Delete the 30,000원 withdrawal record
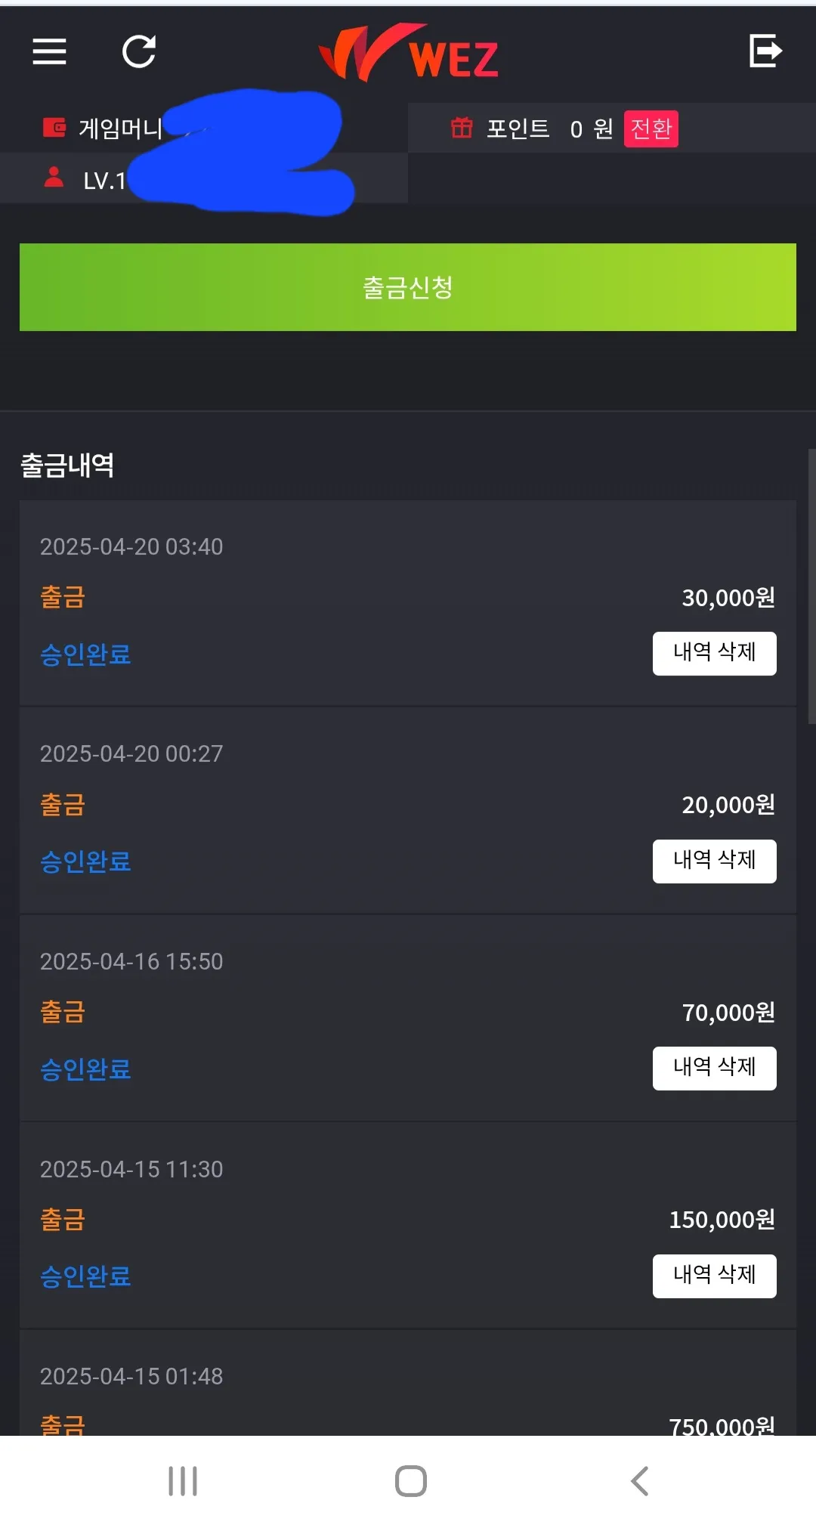The image size is (816, 1531). pos(715,654)
